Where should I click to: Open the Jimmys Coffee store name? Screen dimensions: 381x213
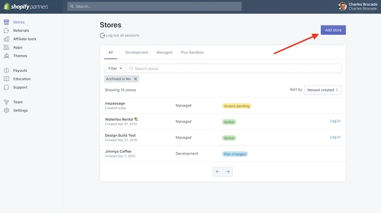(x=118, y=151)
